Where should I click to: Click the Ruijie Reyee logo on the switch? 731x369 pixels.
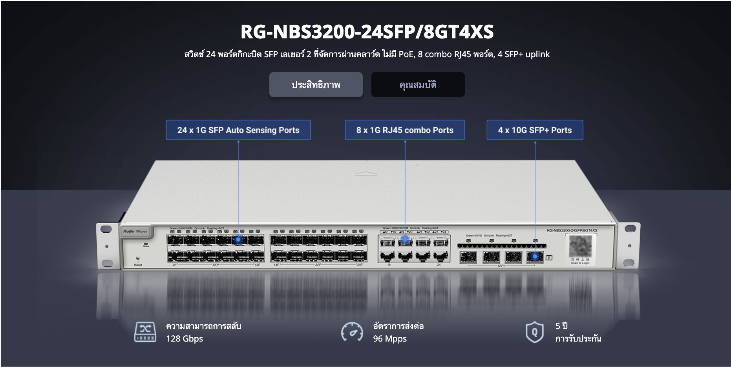point(135,232)
